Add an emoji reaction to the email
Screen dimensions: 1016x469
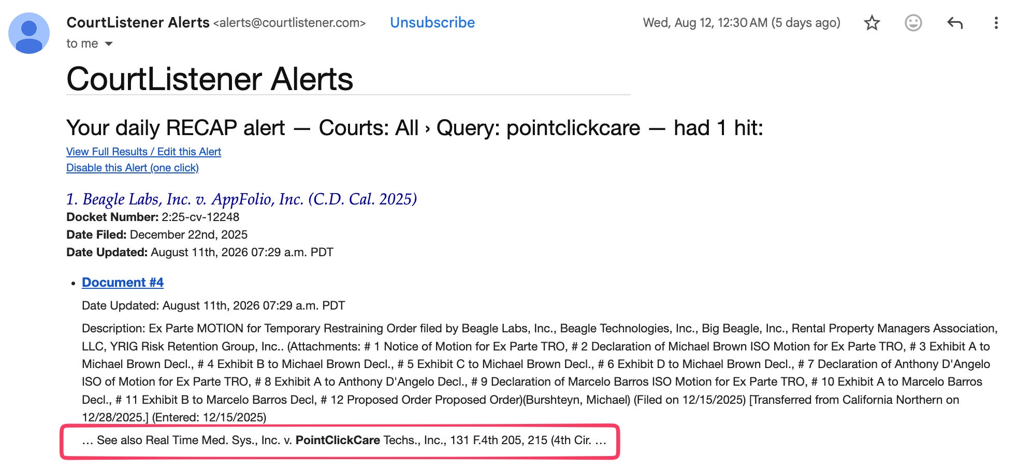point(913,23)
